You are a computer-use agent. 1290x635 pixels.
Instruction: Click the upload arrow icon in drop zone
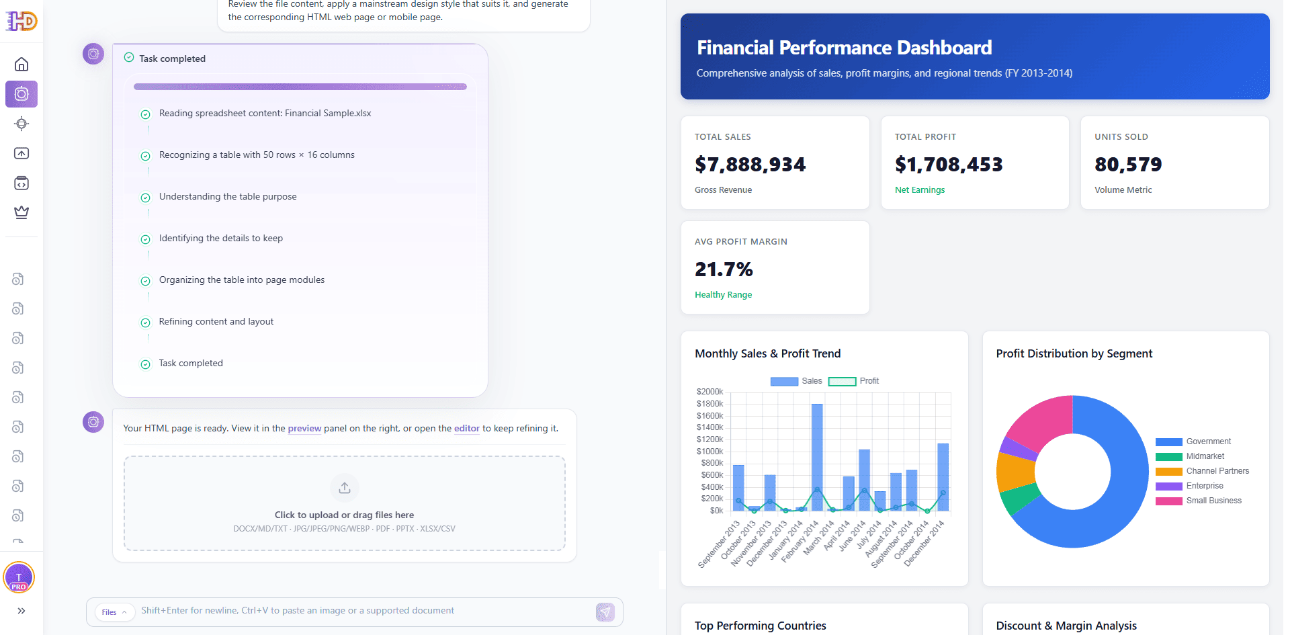tap(345, 488)
